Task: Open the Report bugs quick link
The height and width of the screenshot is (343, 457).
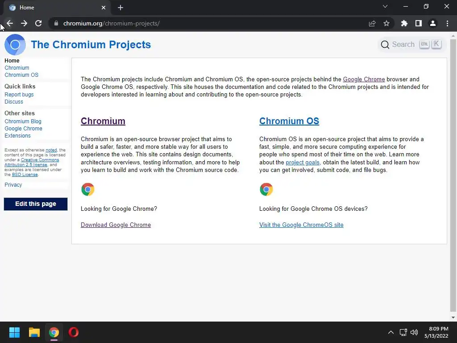Action: pyautogui.click(x=19, y=95)
